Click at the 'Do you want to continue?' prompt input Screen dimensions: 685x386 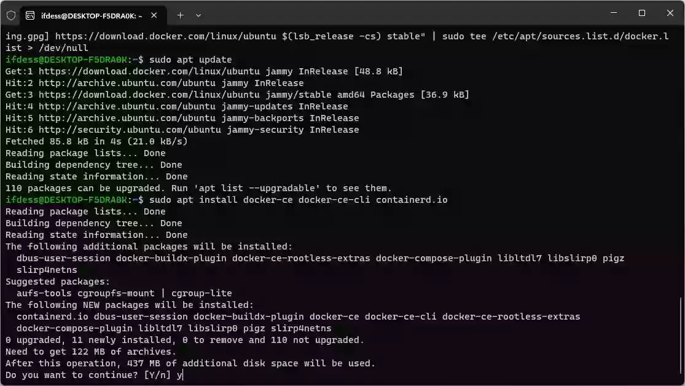point(181,375)
